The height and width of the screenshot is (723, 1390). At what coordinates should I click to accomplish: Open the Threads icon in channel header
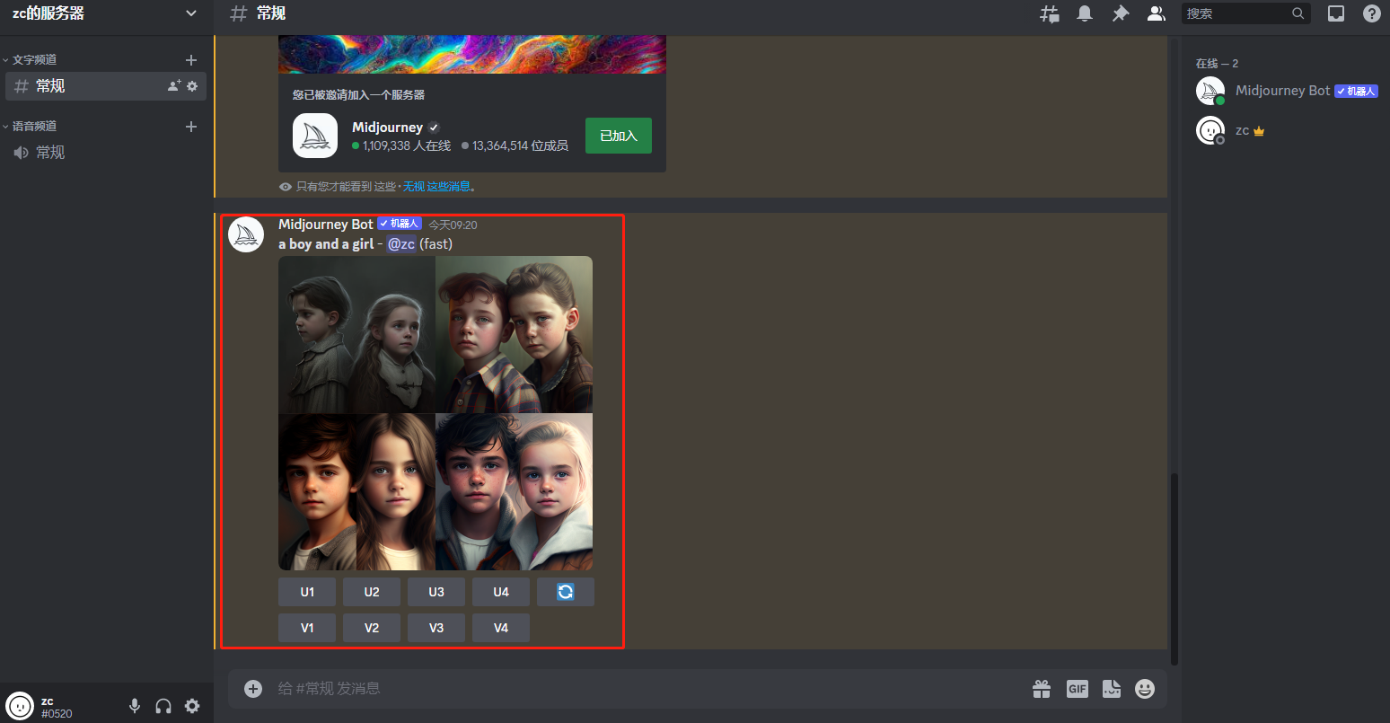pyautogui.click(x=1049, y=13)
